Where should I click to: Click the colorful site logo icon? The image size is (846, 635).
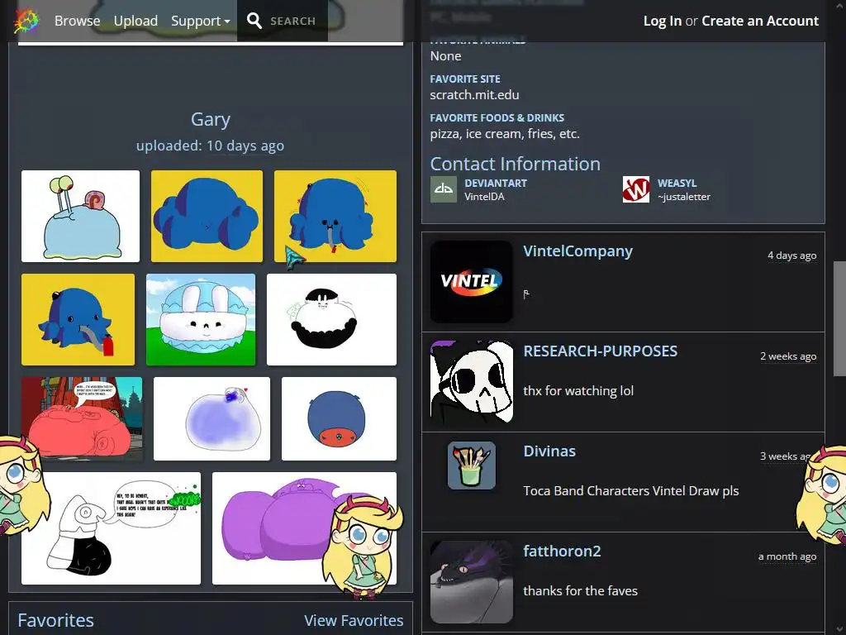tap(26, 21)
